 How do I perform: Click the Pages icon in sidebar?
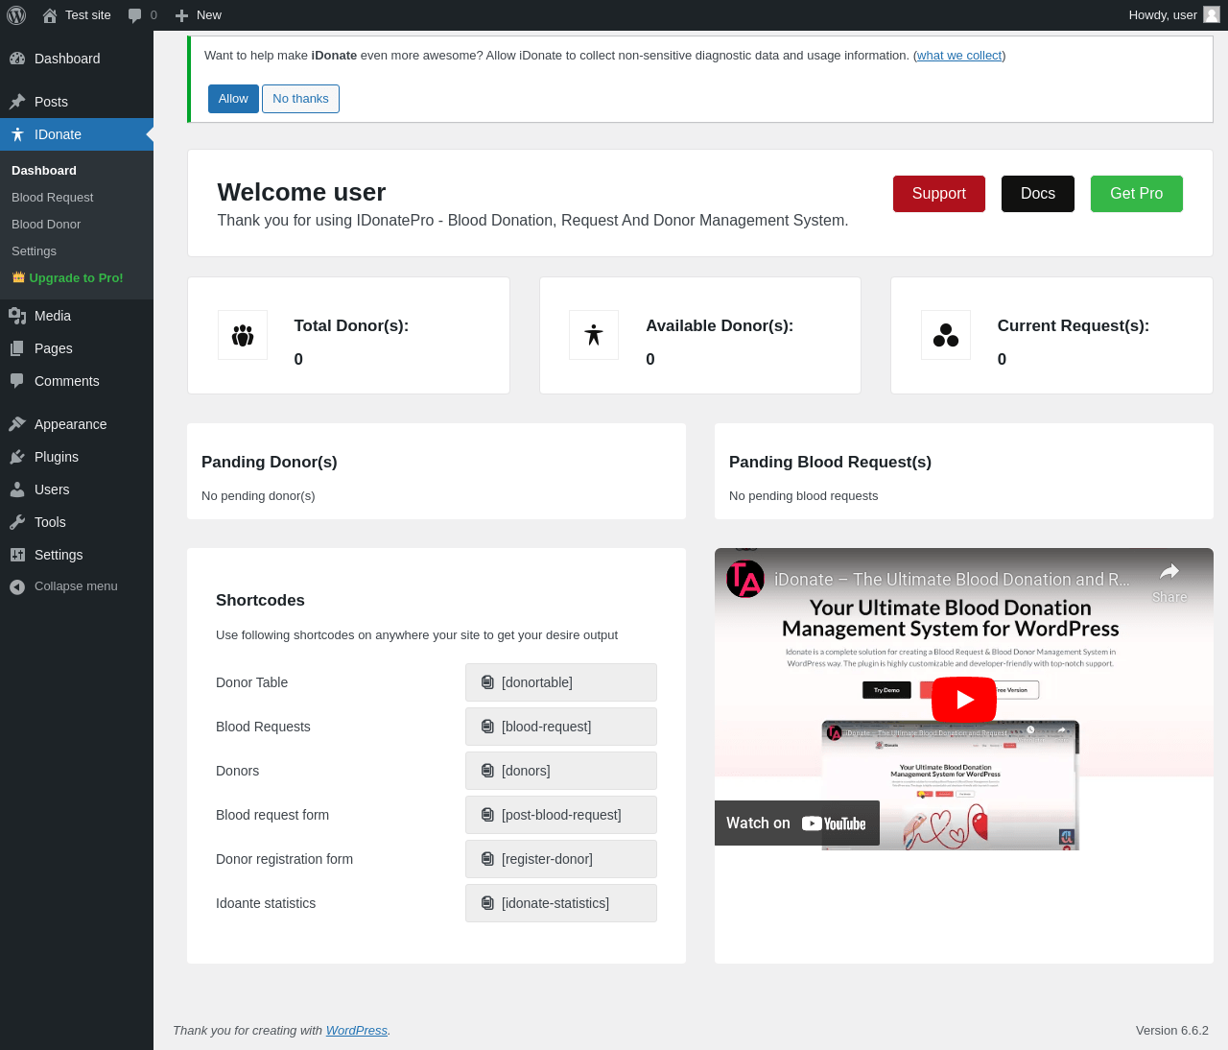(17, 348)
